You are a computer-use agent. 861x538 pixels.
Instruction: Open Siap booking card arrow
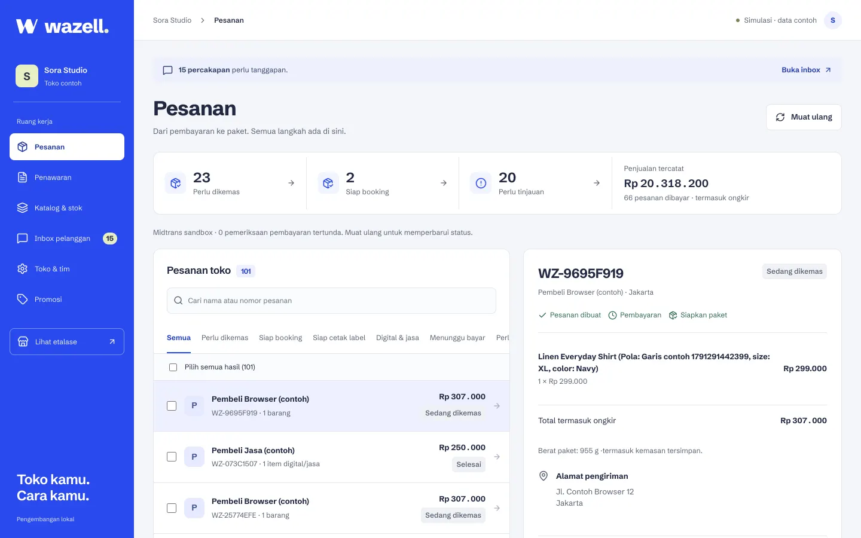click(444, 184)
